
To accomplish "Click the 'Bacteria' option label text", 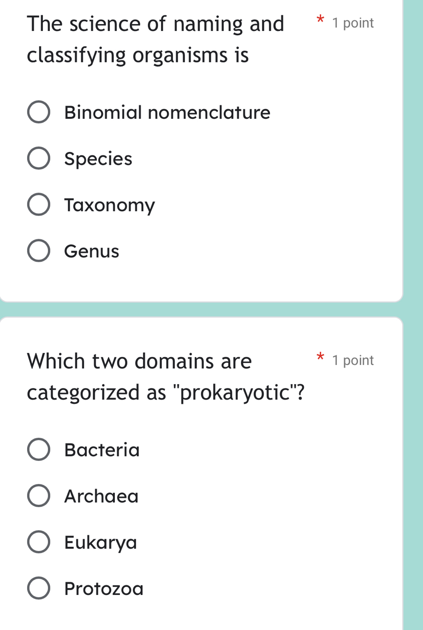I will tap(102, 450).
